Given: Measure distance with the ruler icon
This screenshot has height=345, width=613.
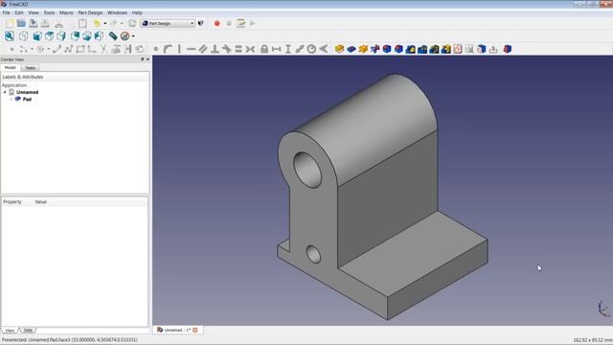Looking at the screenshot, I should click(113, 36).
